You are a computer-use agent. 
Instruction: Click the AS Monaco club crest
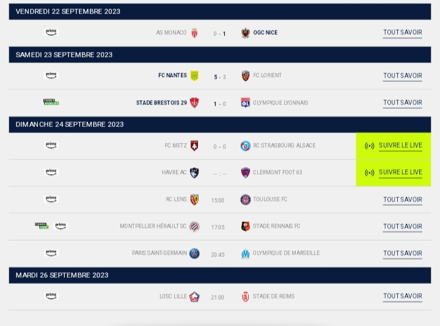point(194,33)
